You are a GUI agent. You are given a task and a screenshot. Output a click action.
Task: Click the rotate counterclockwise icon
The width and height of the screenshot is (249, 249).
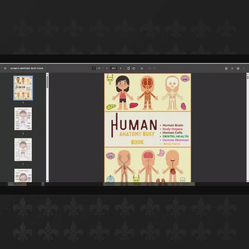(134, 68)
